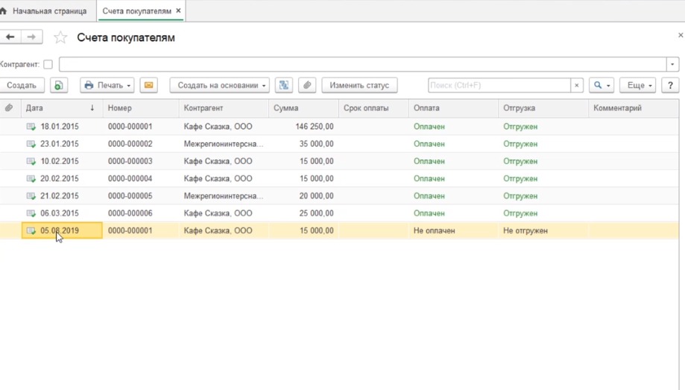
Task: Click the green copy document icon
Action: 59,86
